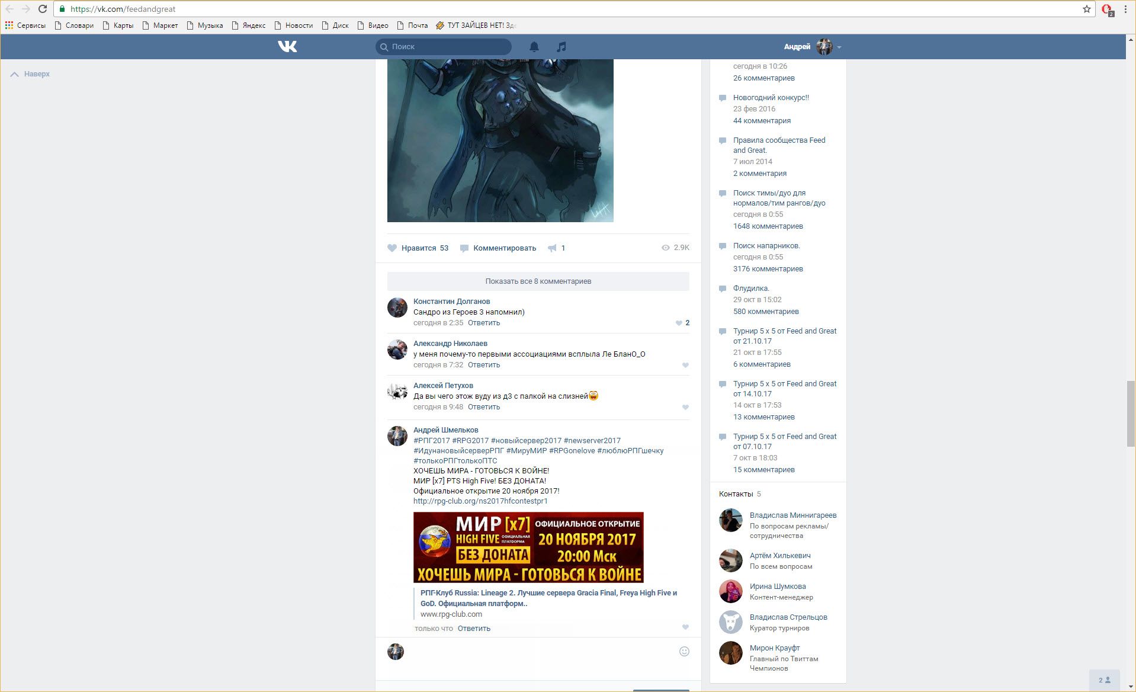This screenshot has width=1136, height=692.
Task: Reload the page in browser
Action: (43, 9)
